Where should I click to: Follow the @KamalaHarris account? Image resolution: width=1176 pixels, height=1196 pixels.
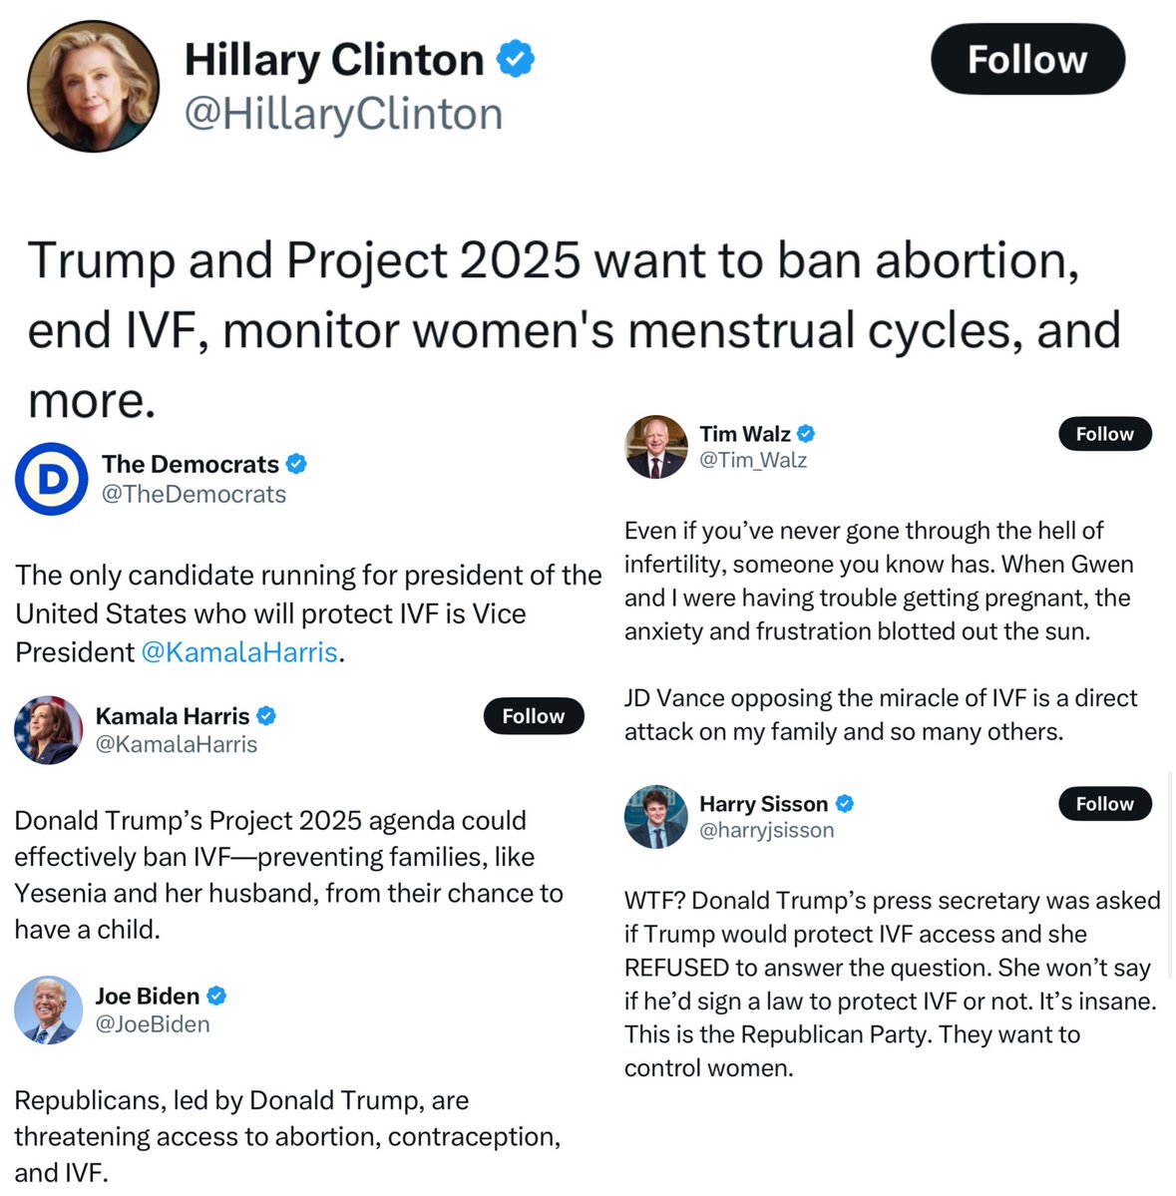coord(533,716)
